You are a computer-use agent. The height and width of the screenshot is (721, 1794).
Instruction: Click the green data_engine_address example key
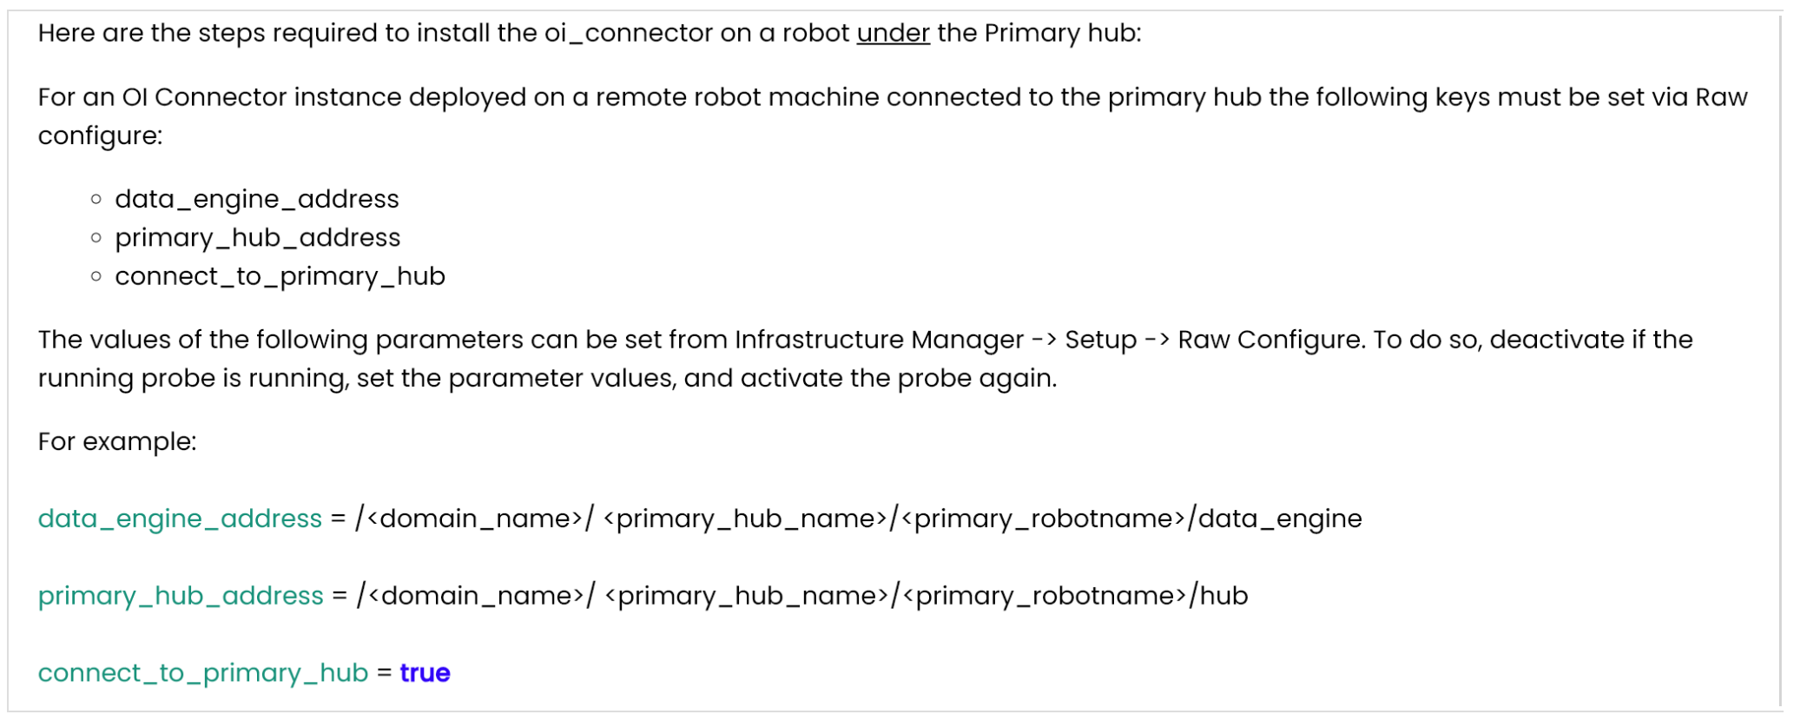(180, 519)
